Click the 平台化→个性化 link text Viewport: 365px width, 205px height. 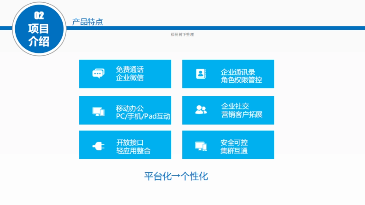[176, 175]
